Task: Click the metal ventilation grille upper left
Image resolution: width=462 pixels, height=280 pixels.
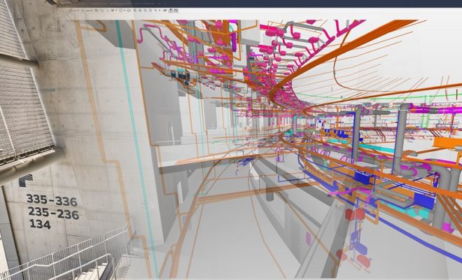Action: (24, 105)
